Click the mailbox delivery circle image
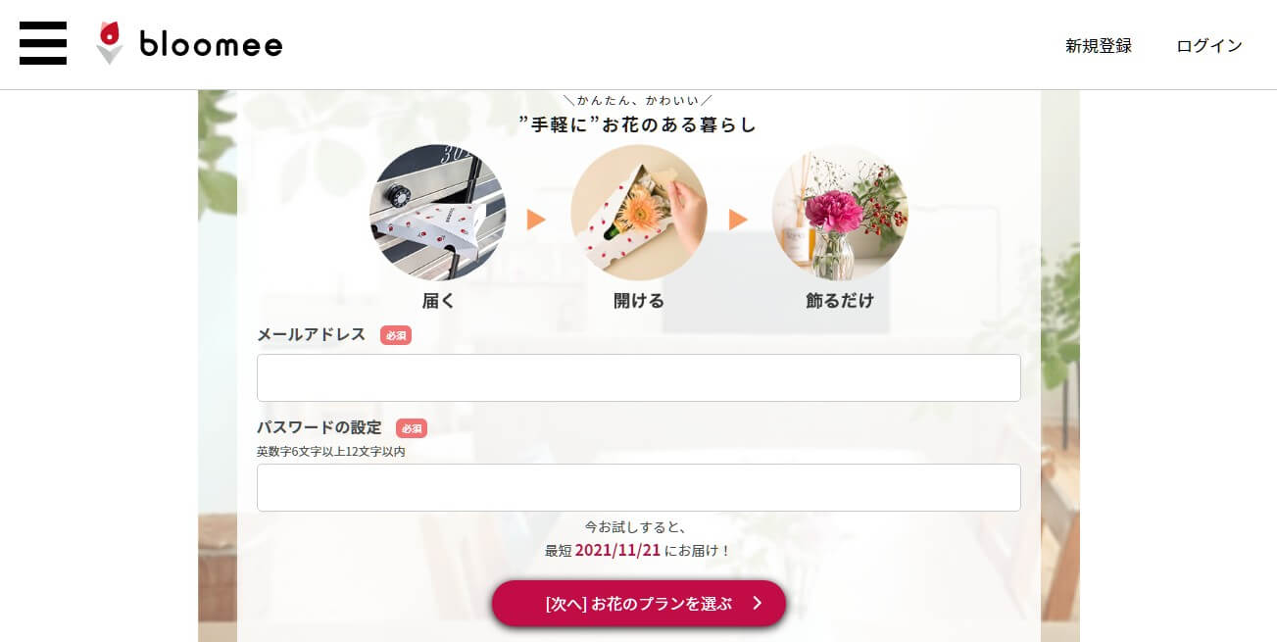Viewport: 1277px width, 642px height. pos(437,213)
